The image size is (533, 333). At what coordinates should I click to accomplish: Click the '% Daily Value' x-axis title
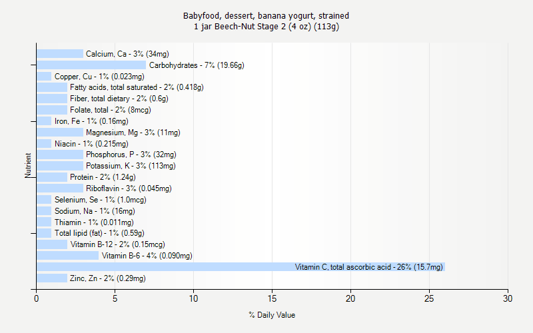pyautogui.click(x=272, y=315)
